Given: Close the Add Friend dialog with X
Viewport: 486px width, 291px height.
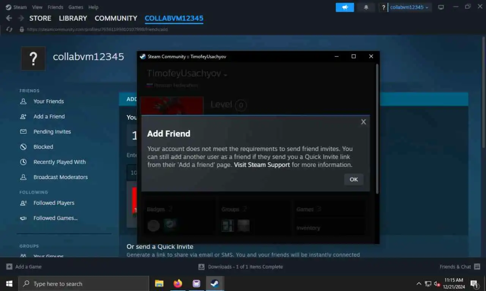Looking at the screenshot, I should [363, 122].
